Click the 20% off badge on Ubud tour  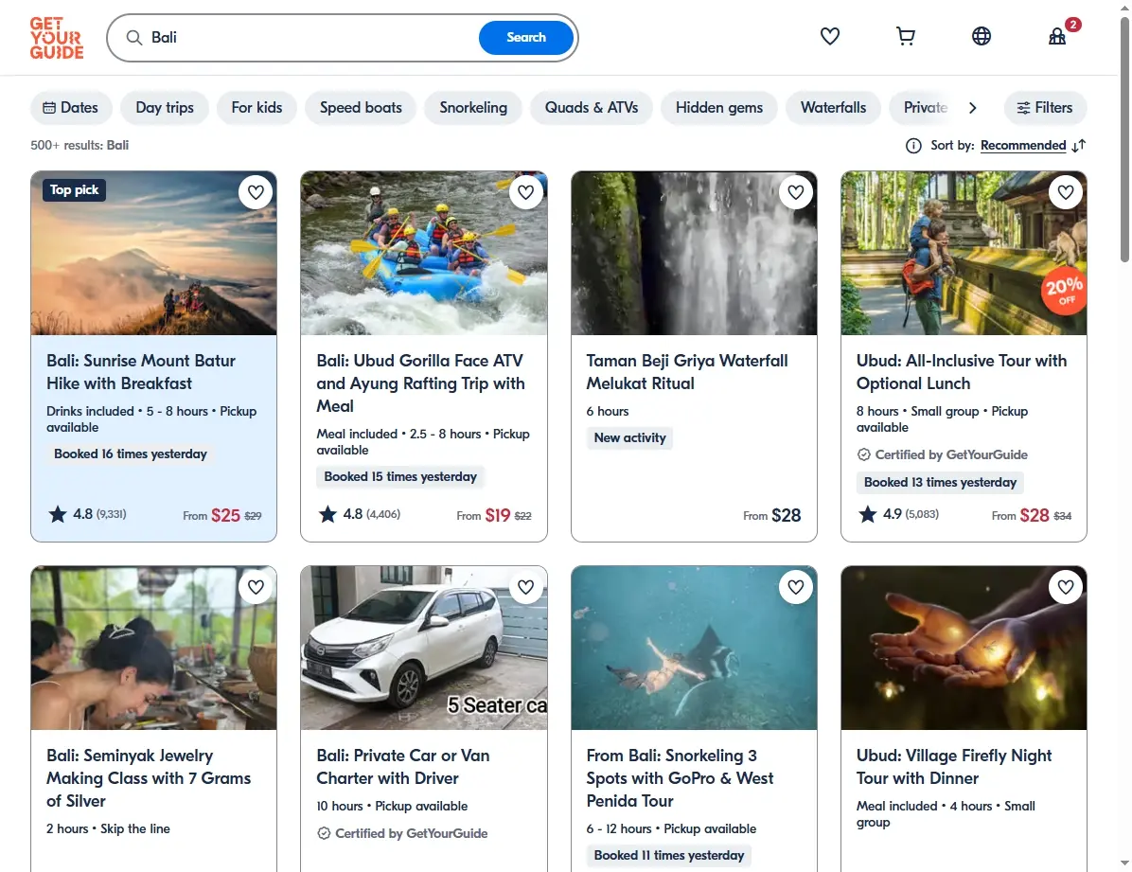[1064, 292]
